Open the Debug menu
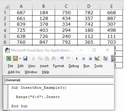124x111 pixels. (74, 66)
